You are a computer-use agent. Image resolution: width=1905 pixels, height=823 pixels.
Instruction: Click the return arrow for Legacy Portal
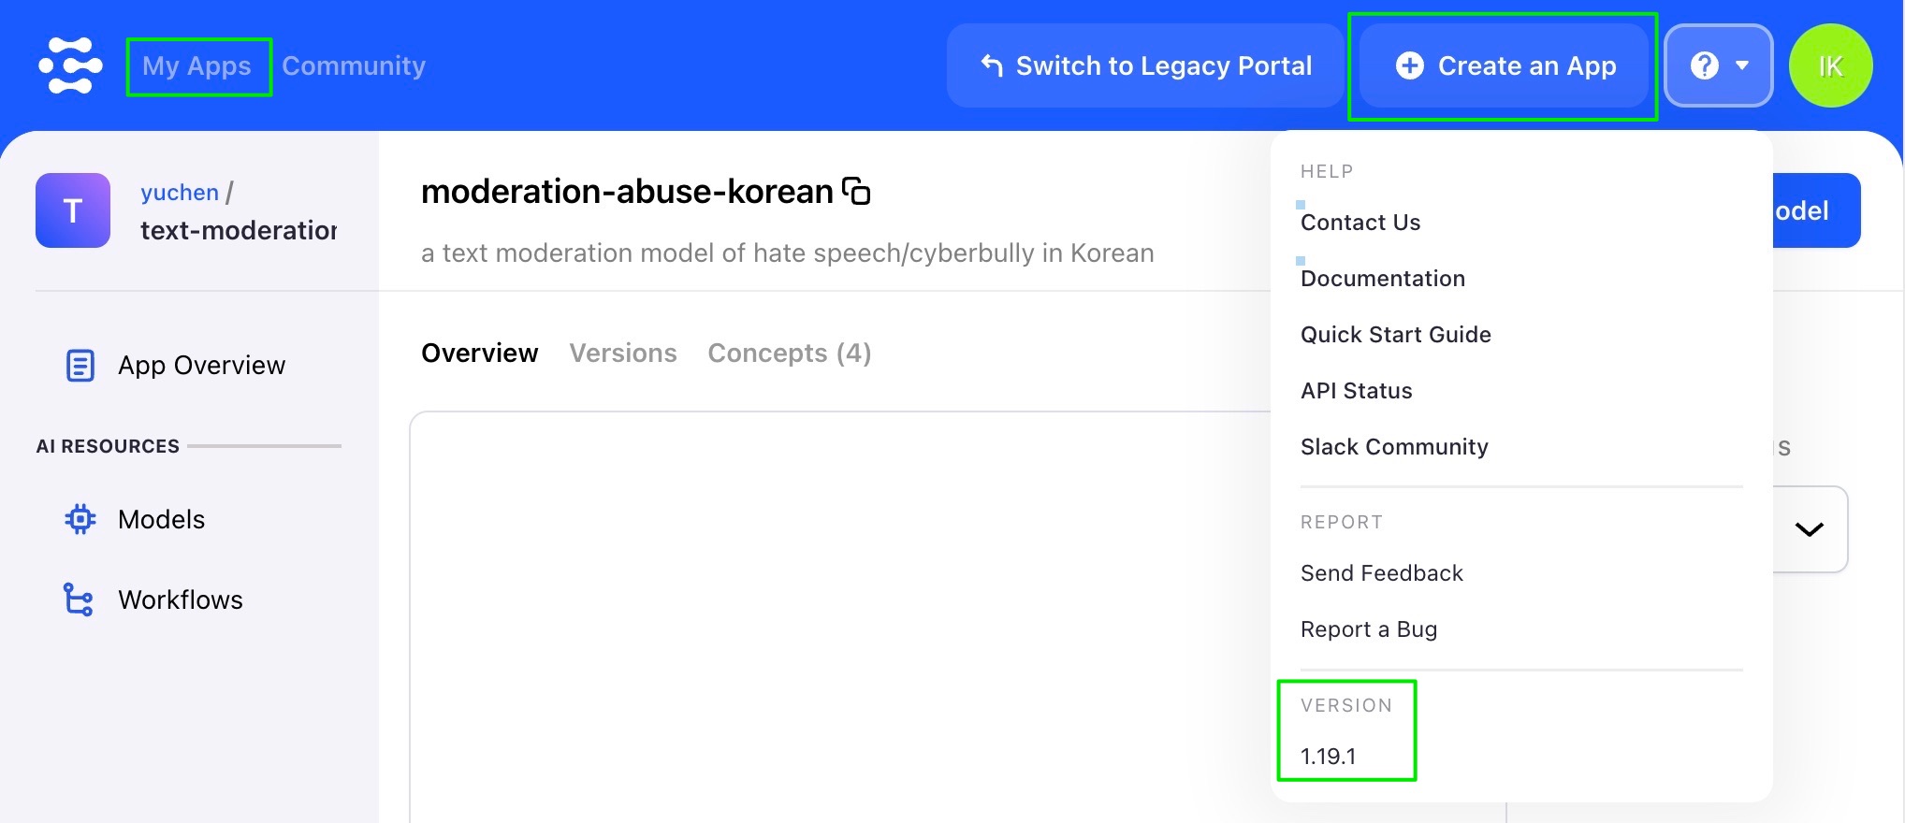(x=992, y=65)
